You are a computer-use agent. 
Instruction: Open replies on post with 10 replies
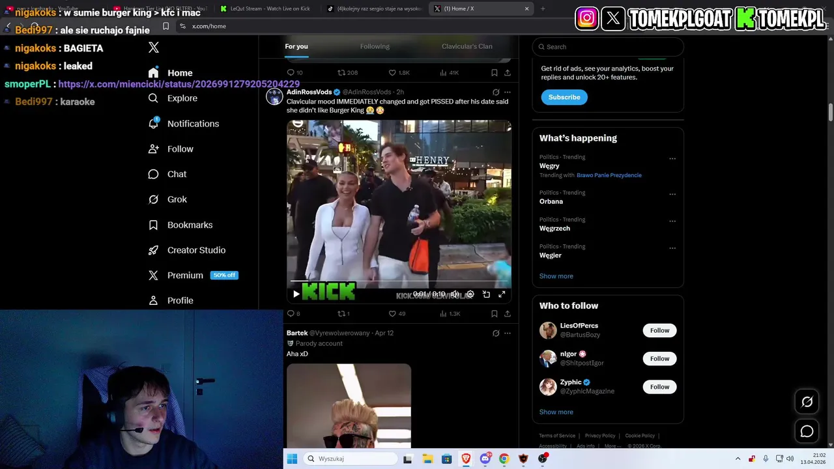(295, 73)
